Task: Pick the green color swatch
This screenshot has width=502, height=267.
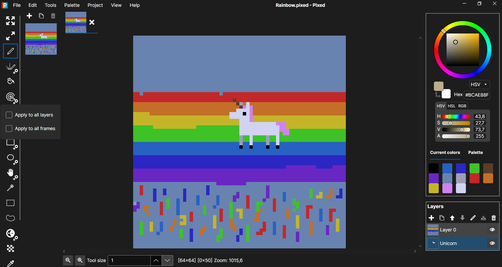Action: [474, 168]
